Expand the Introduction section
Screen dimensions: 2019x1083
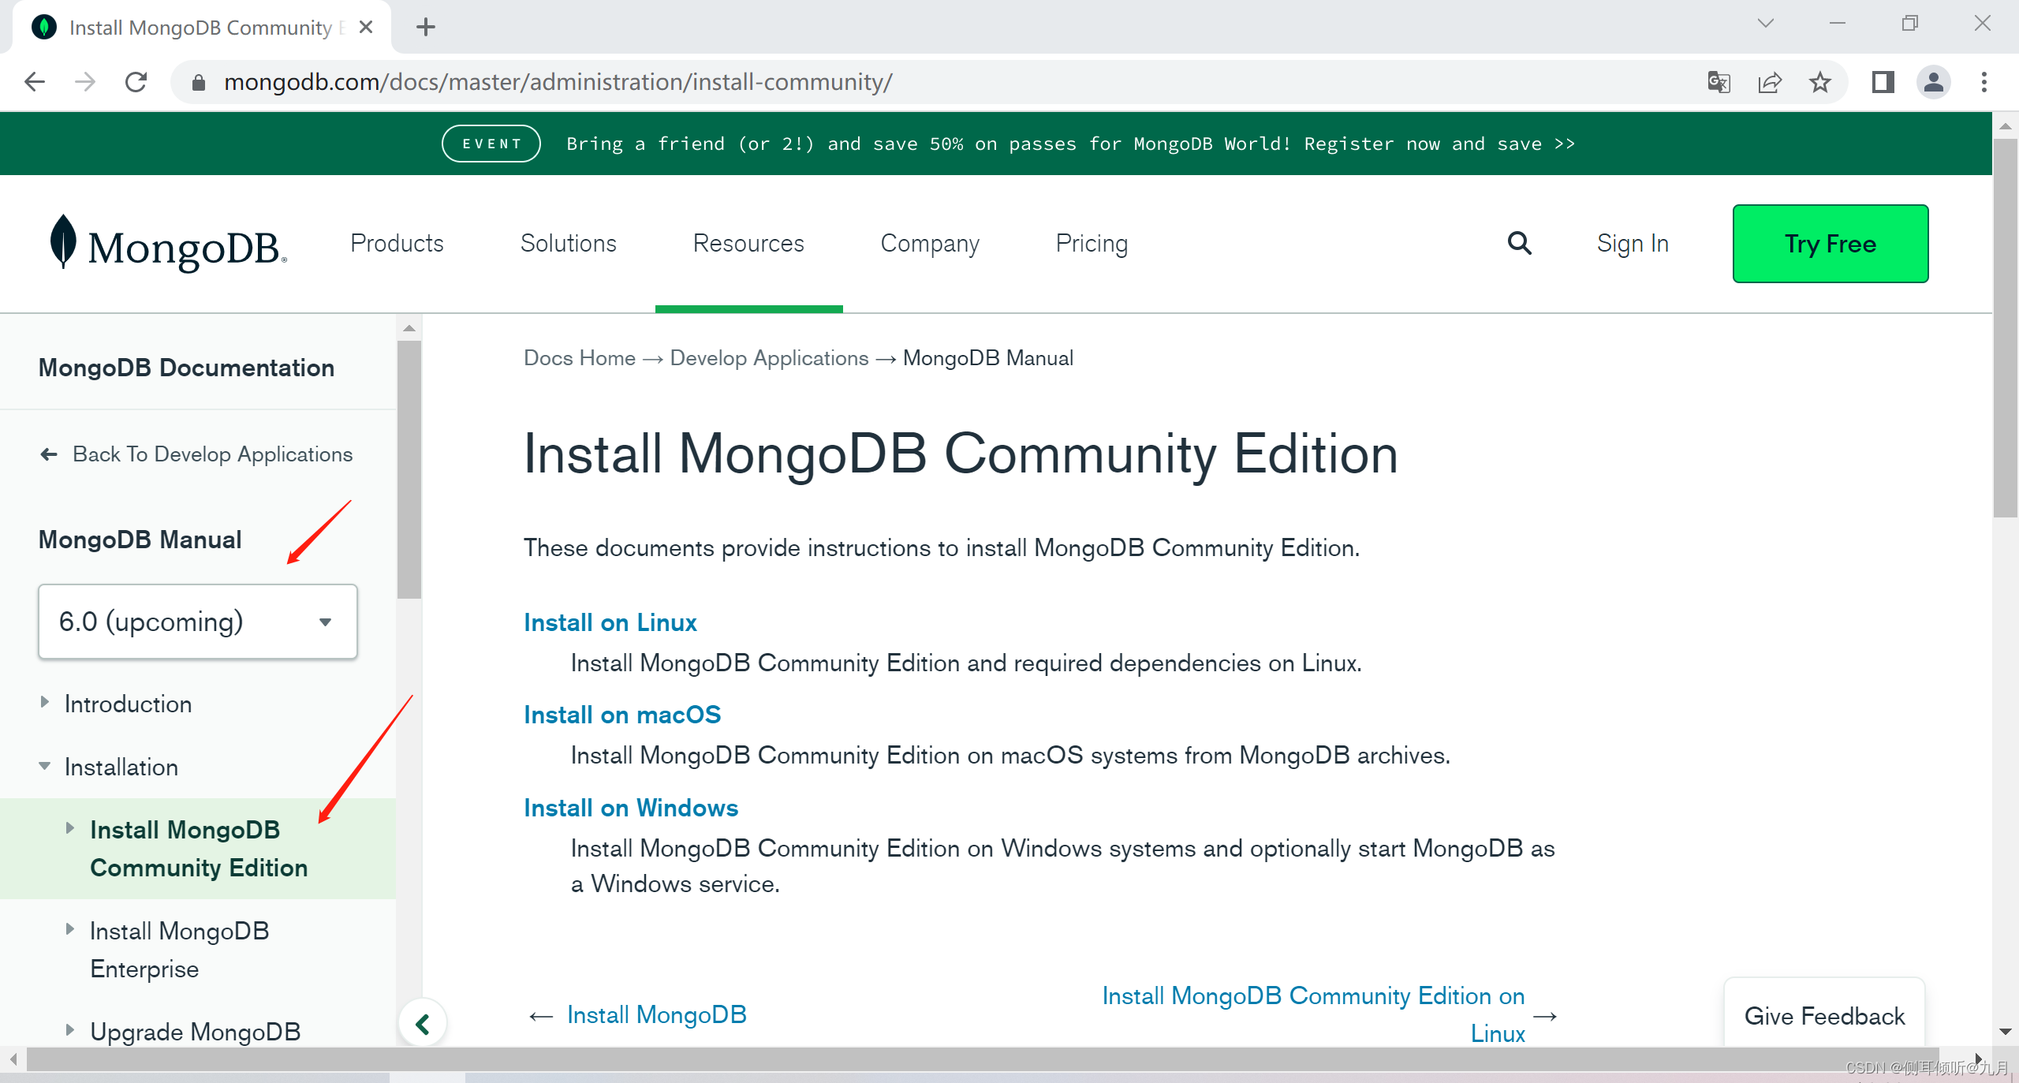coord(45,702)
